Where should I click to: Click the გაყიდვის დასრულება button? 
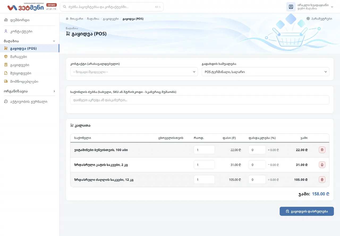coord(307,211)
